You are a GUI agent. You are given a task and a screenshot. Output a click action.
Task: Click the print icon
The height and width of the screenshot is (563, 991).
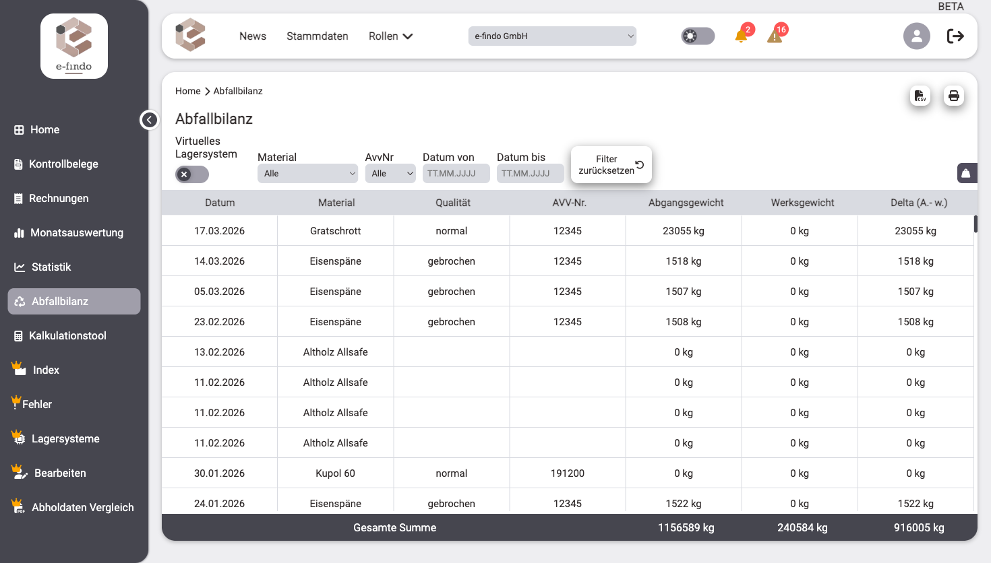(x=953, y=96)
